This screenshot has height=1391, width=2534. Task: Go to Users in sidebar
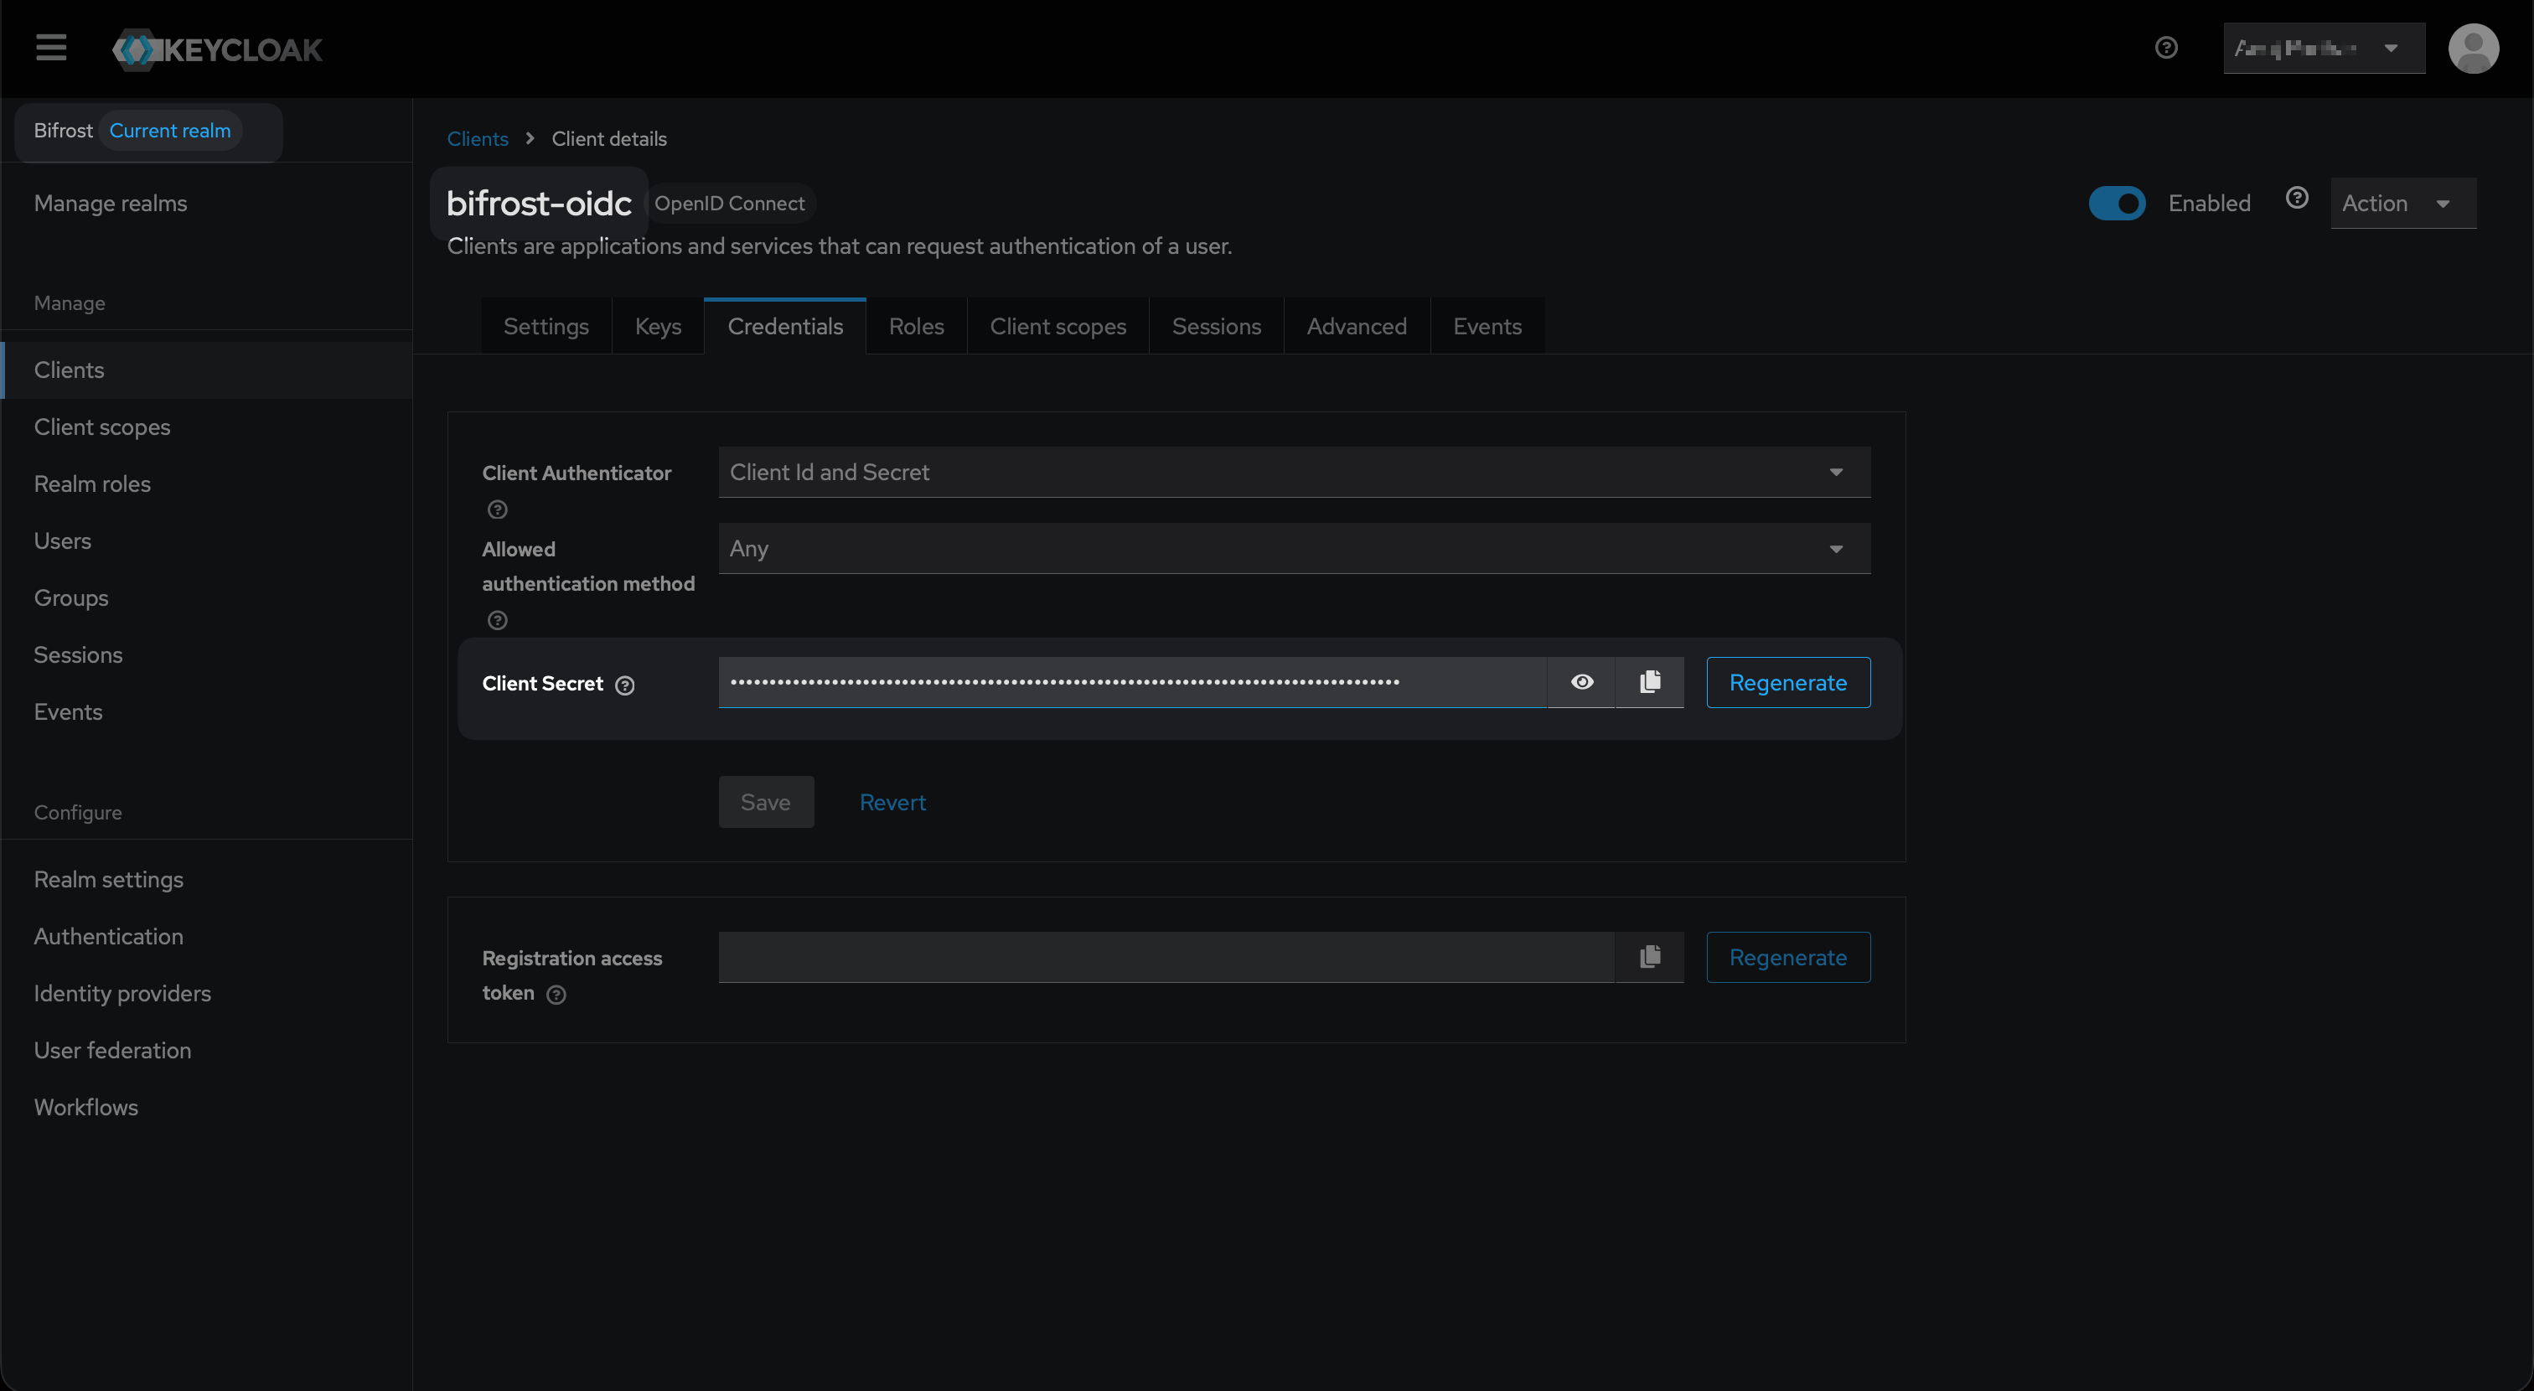click(207, 541)
